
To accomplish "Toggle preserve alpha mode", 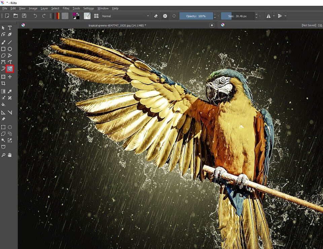I will pos(165,15).
